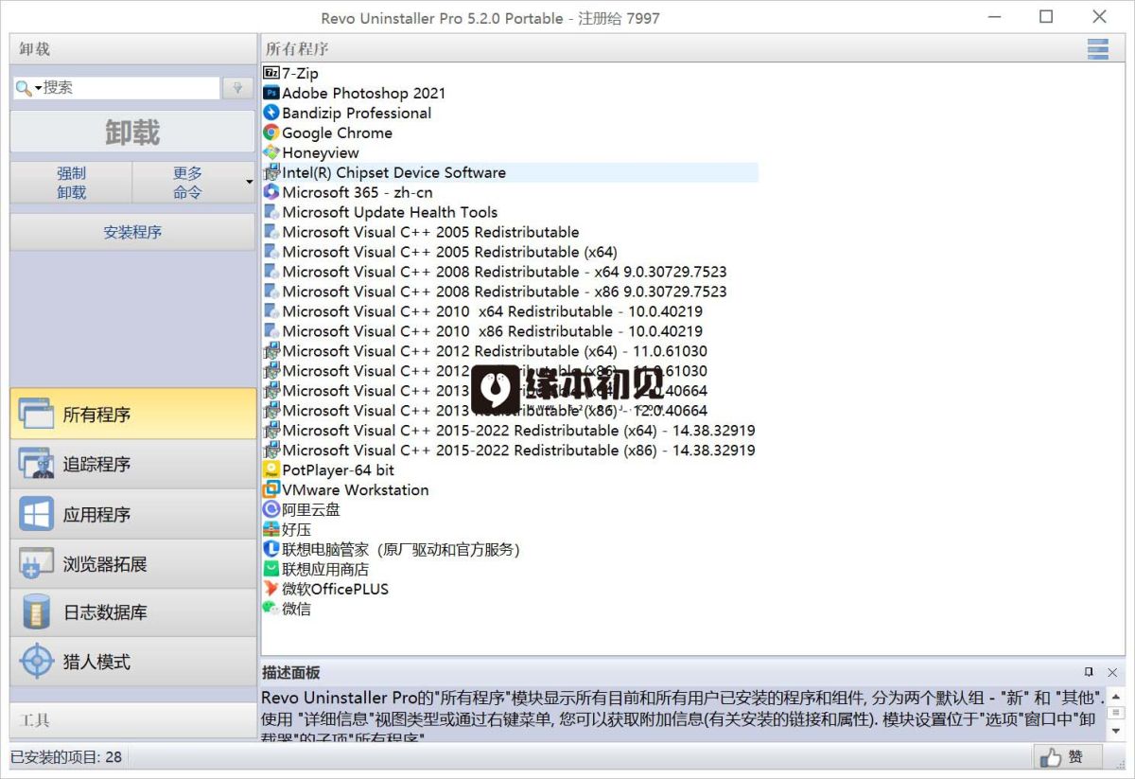
Task: Select the 联想应用商店 icon
Action: [x=271, y=569]
